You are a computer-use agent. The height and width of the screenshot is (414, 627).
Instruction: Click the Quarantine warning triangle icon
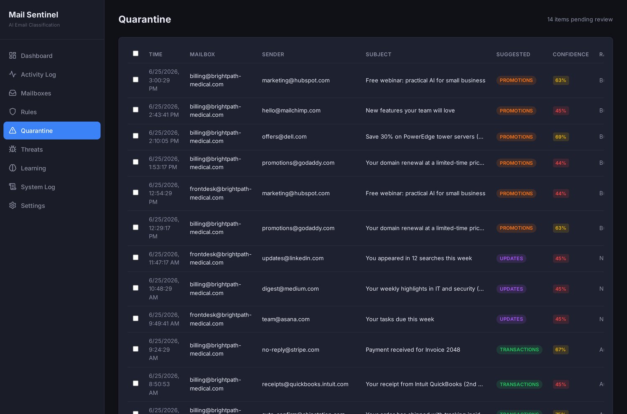[13, 130]
